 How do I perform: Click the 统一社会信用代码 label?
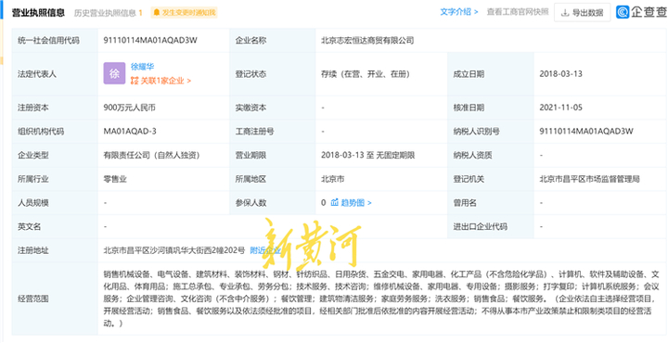point(48,41)
